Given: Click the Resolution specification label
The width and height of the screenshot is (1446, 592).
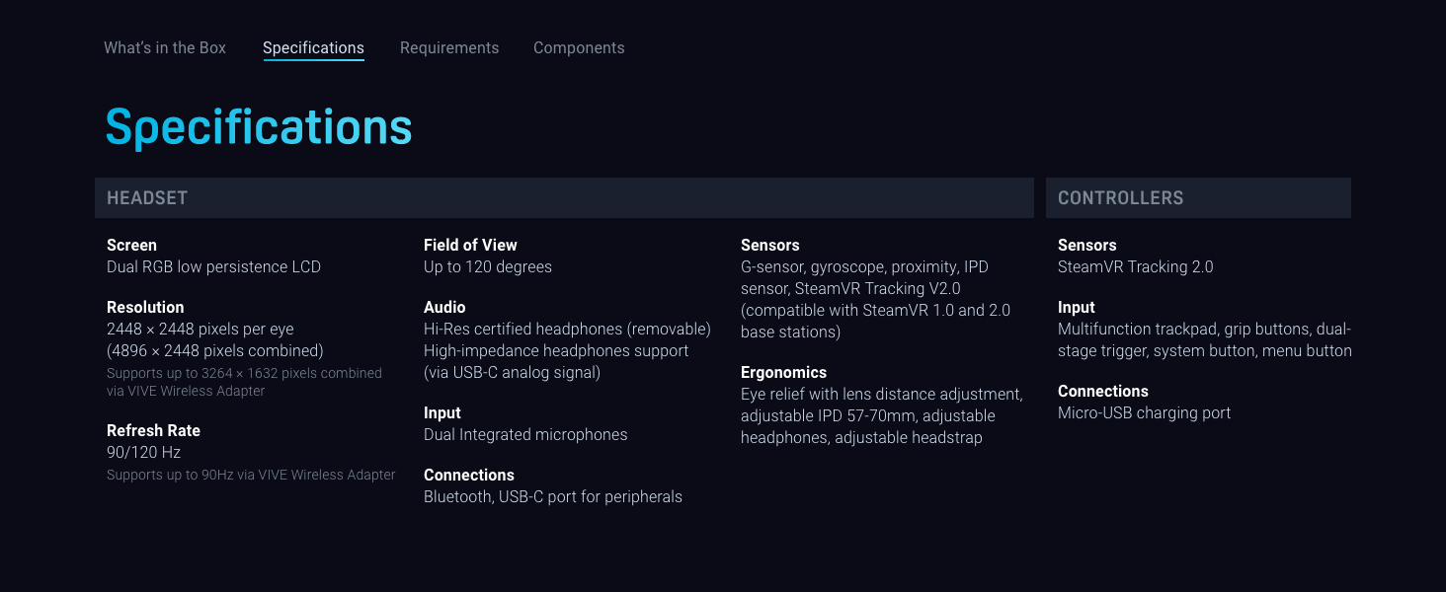Looking at the screenshot, I should [145, 307].
